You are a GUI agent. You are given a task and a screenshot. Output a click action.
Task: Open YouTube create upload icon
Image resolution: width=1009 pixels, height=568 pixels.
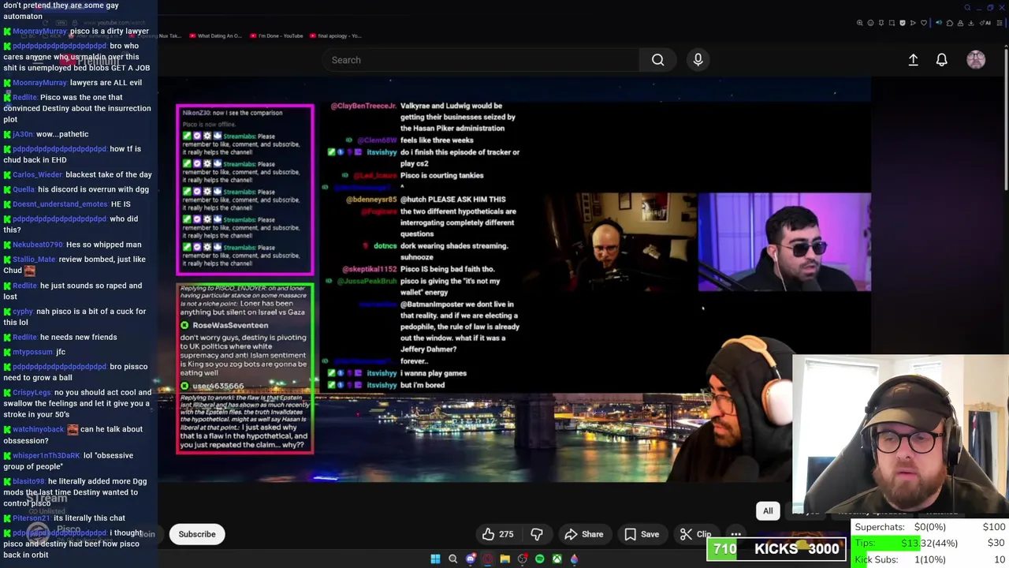913,60
